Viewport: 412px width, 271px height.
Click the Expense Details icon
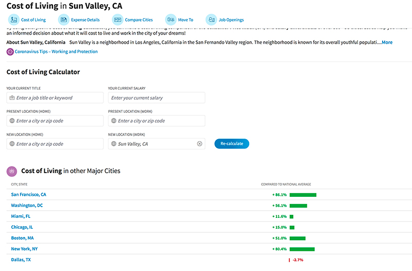pyautogui.click(x=63, y=20)
